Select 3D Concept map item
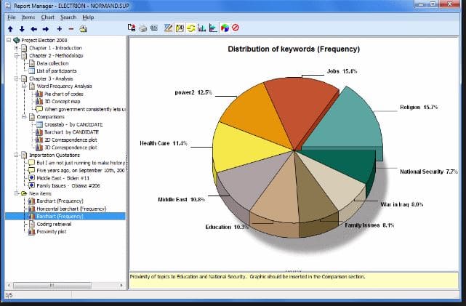Image resolution: width=466 pixels, height=306 pixels. 62,102
